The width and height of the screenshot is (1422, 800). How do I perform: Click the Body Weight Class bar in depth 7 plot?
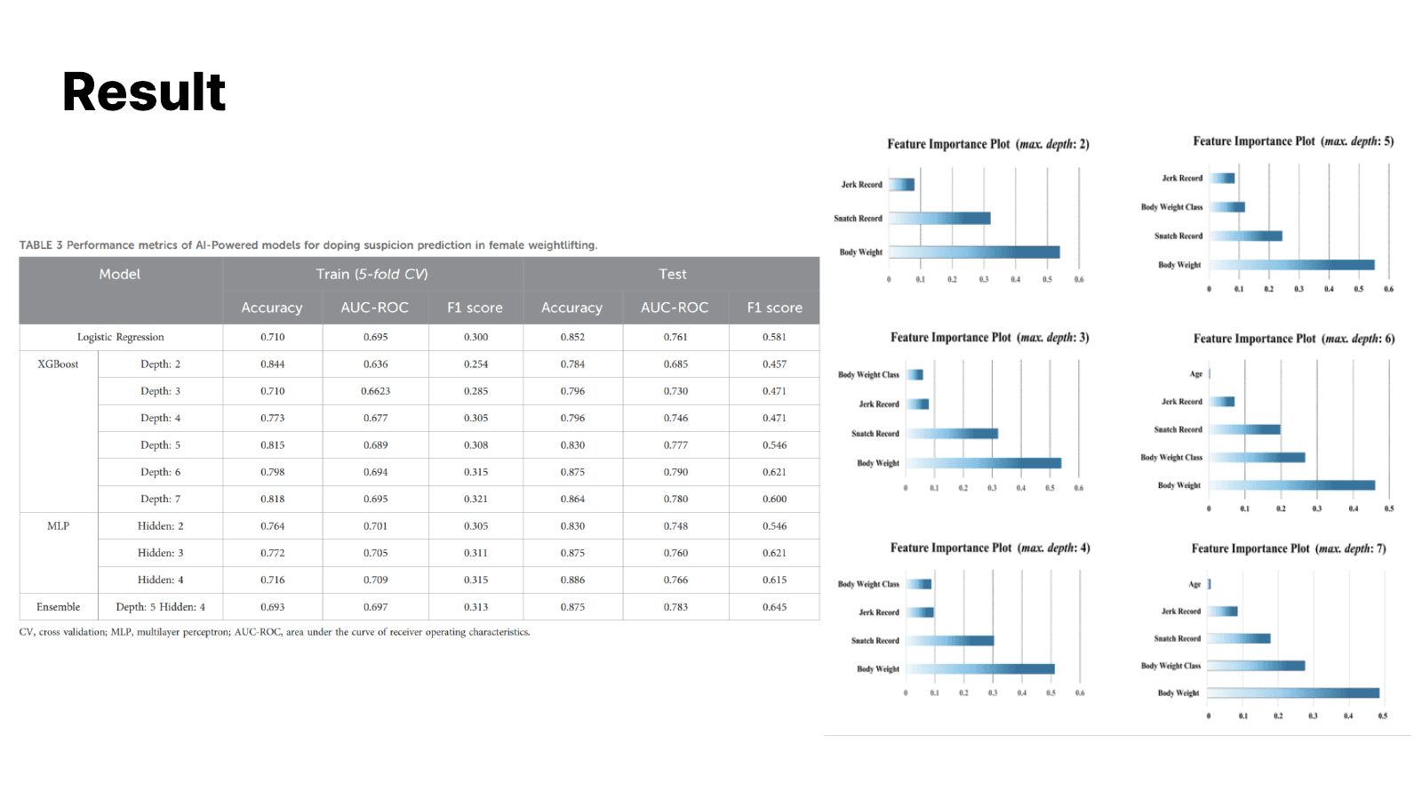1257,666
